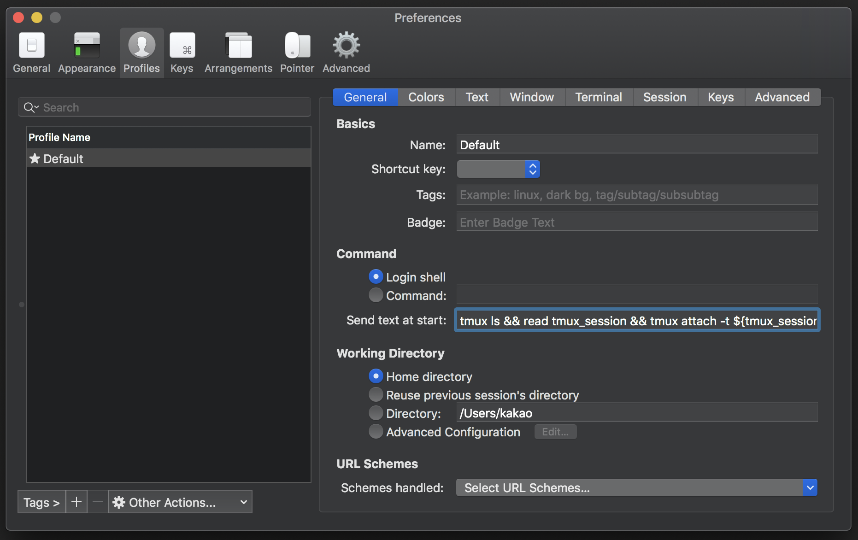Choose the Advanced Configuration radio button
This screenshot has height=540, width=858.
click(376, 432)
